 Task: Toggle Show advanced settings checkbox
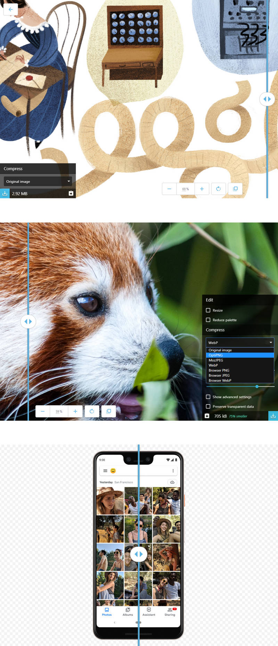pyautogui.click(x=208, y=397)
